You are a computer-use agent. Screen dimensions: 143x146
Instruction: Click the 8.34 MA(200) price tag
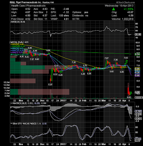point(137,54)
